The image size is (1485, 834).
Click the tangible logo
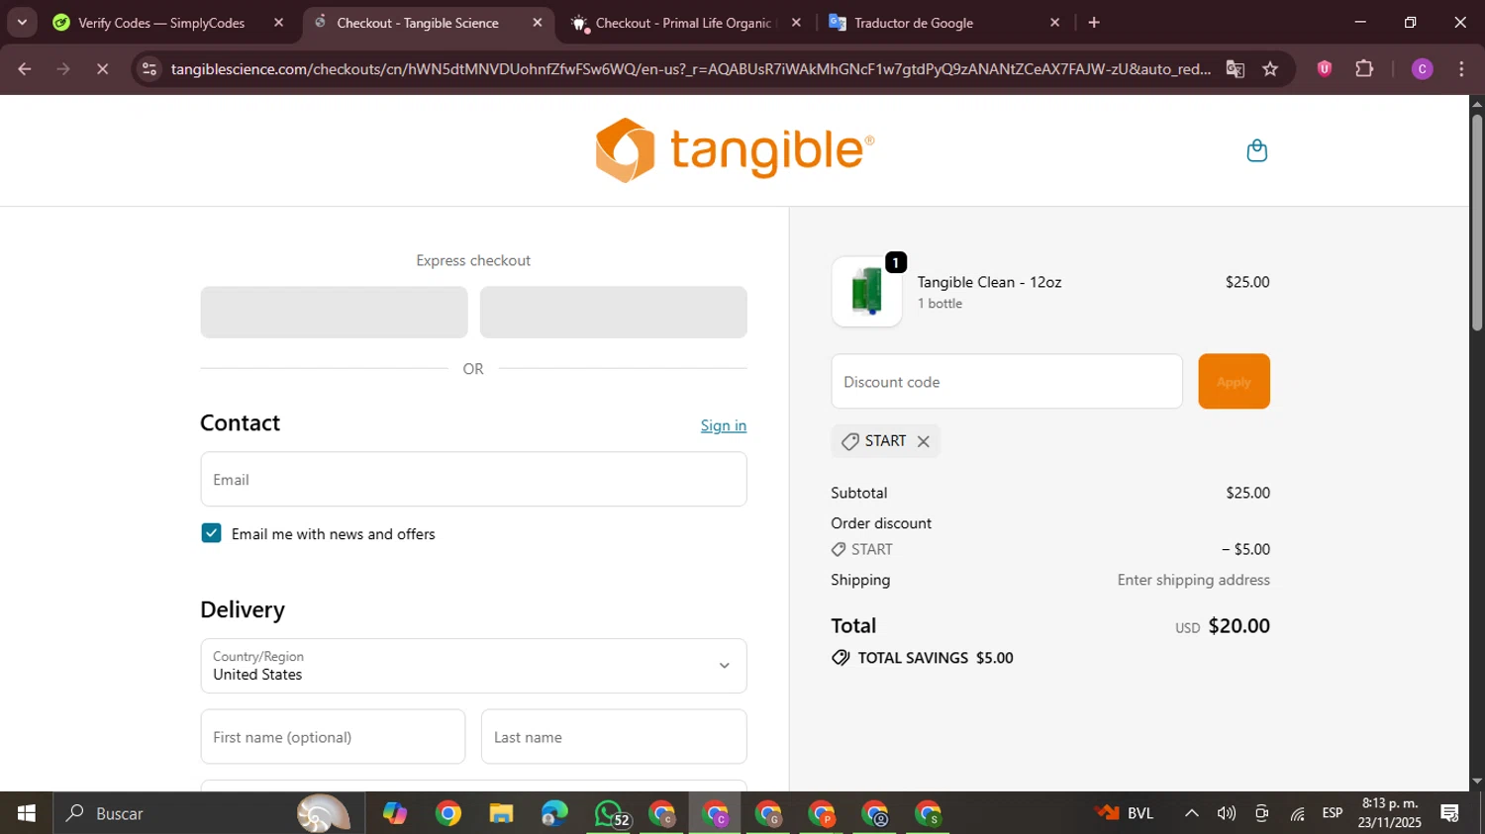[x=735, y=150]
